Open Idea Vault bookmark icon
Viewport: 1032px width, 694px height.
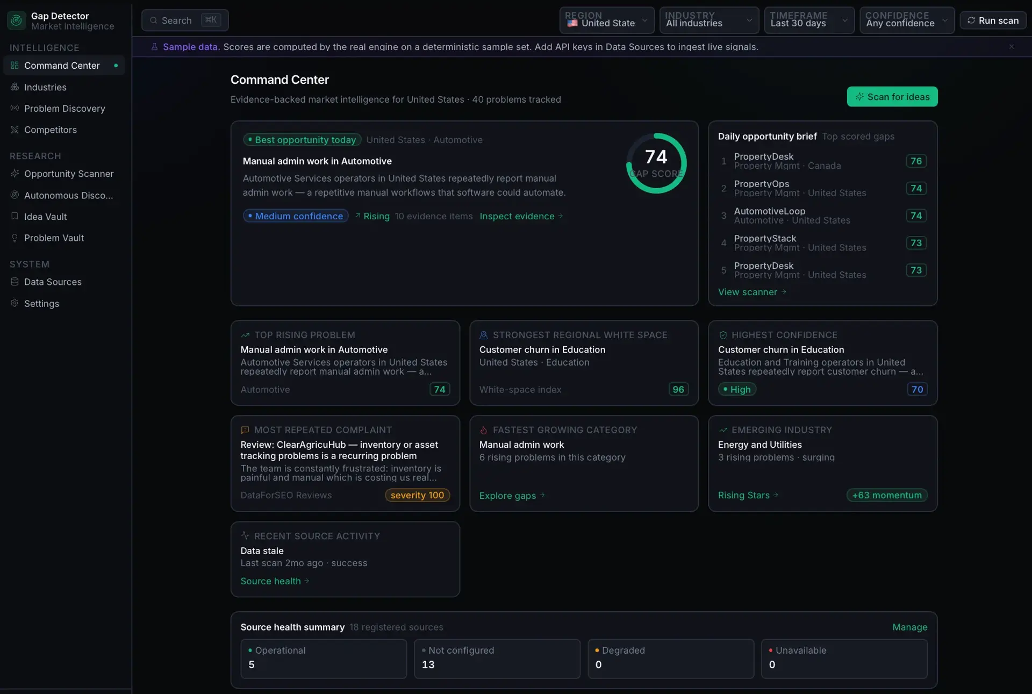[15, 216]
